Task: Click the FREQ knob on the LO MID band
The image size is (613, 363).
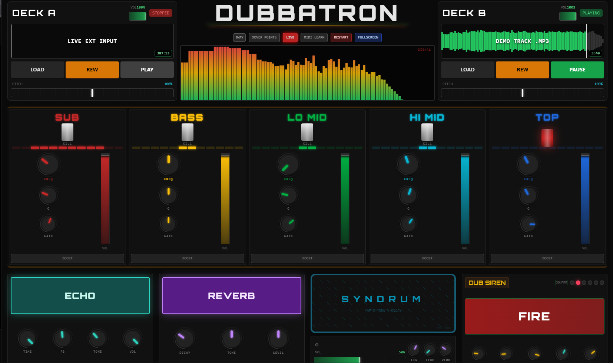Action: pos(288,164)
